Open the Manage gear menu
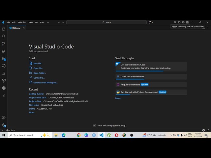This screenshot has height=158, width=211. click(x=4, y=125)
